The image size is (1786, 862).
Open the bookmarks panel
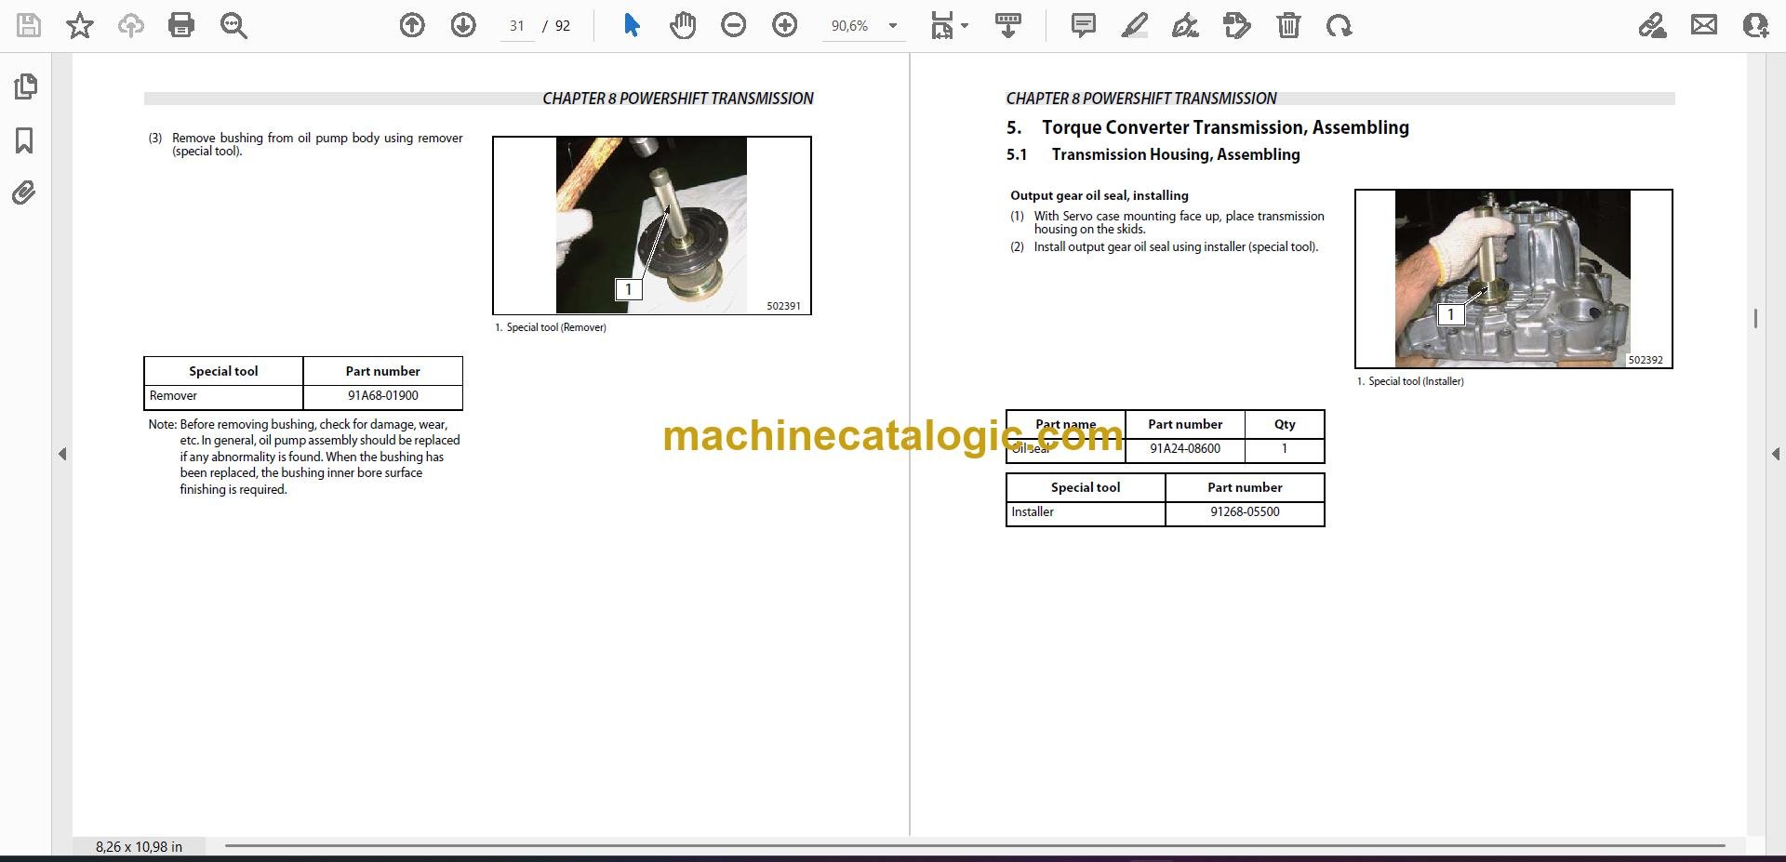25,140
